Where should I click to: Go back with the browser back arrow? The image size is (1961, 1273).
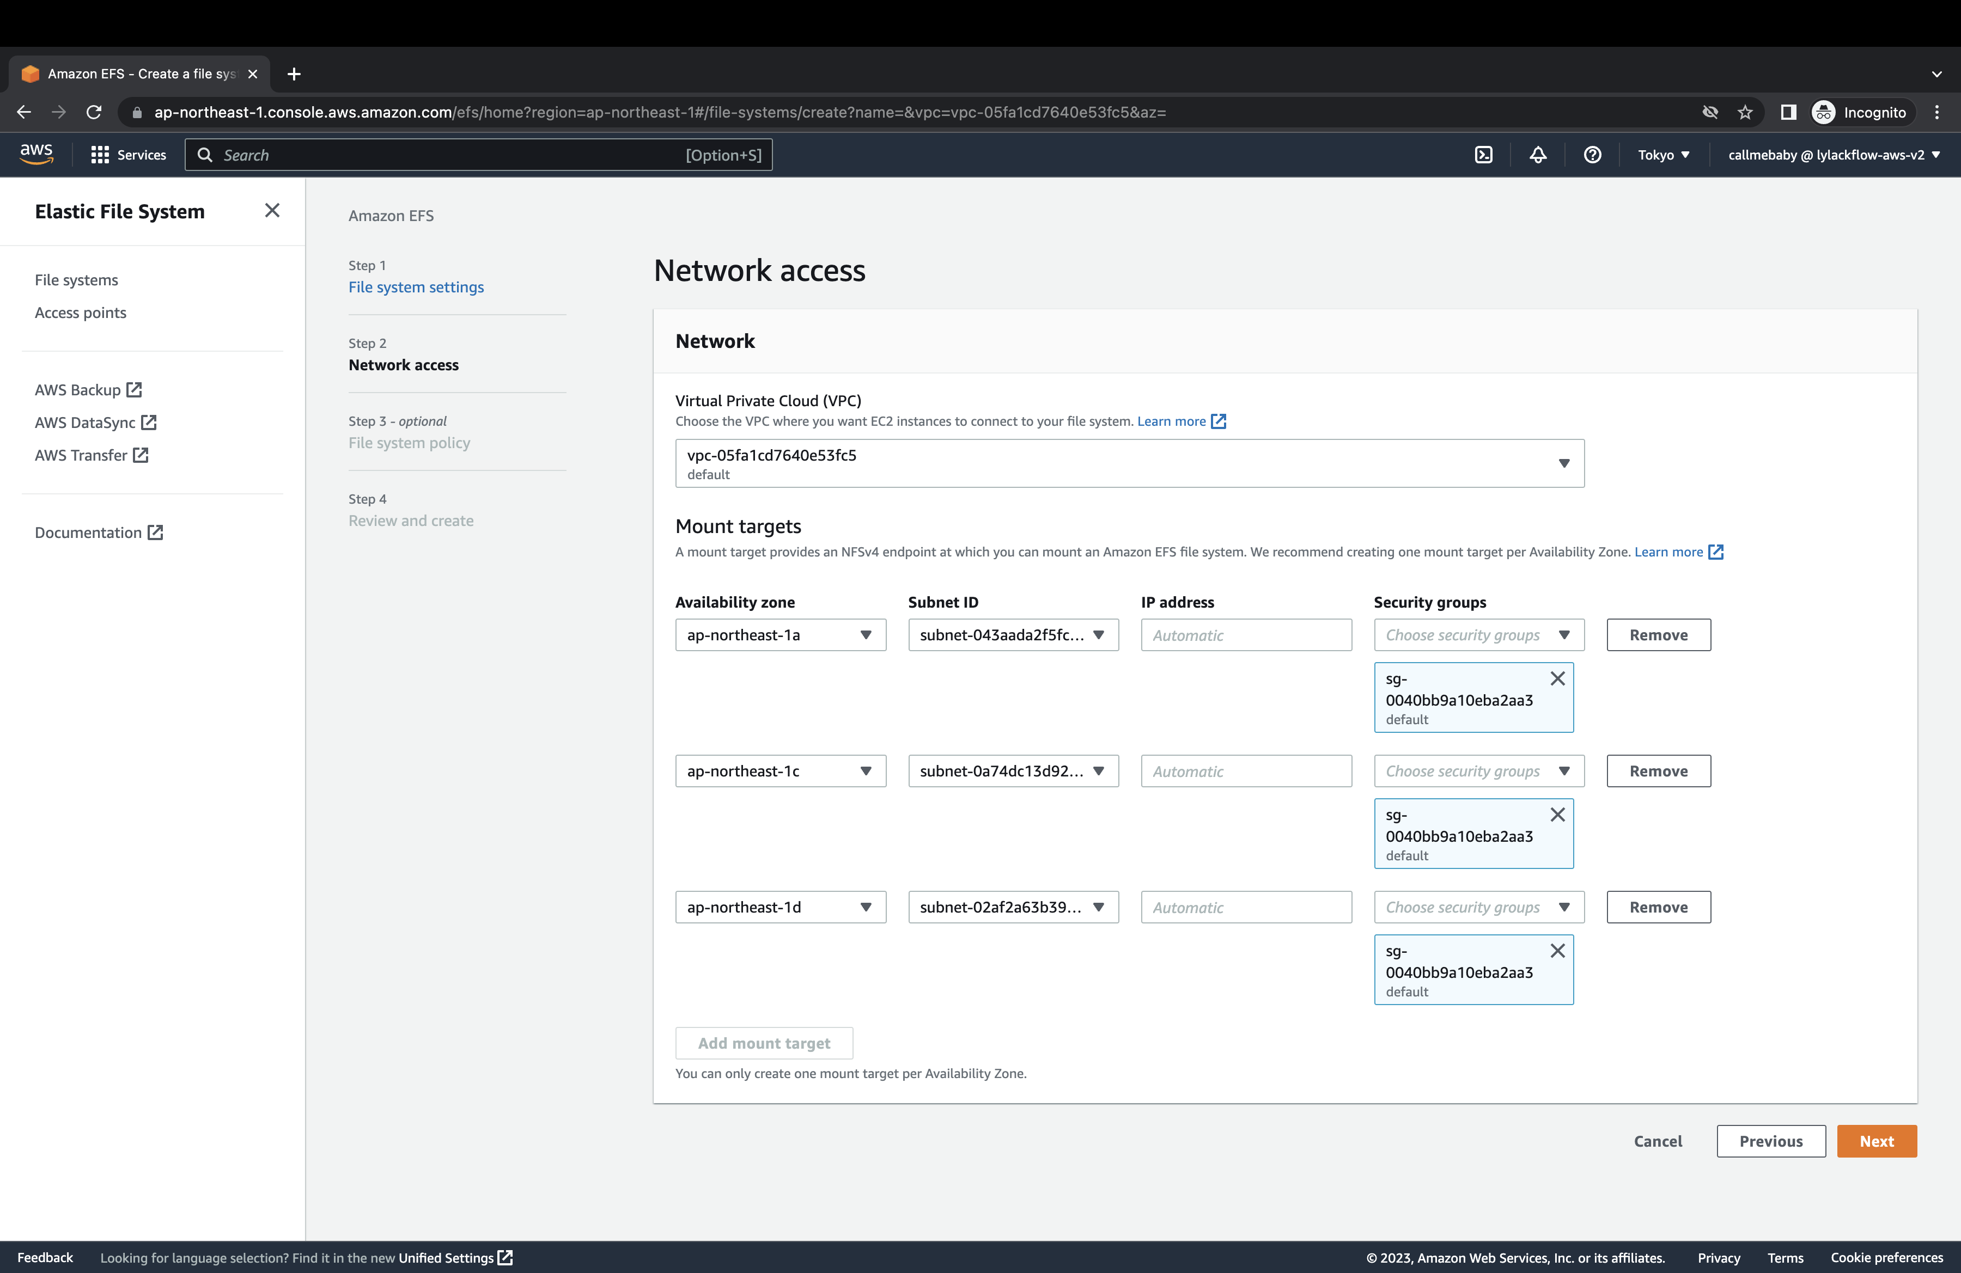(x=24, y=112)
